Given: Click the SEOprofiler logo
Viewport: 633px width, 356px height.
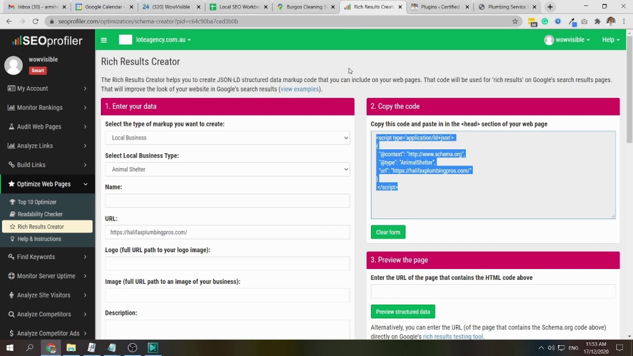Looking at the screenshot, I should pyautogui.click(x=47, y=41).
